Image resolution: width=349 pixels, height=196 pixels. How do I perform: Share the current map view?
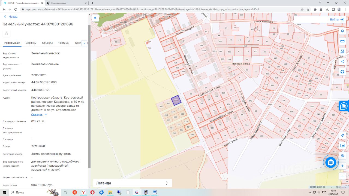(x=342, y=62)
